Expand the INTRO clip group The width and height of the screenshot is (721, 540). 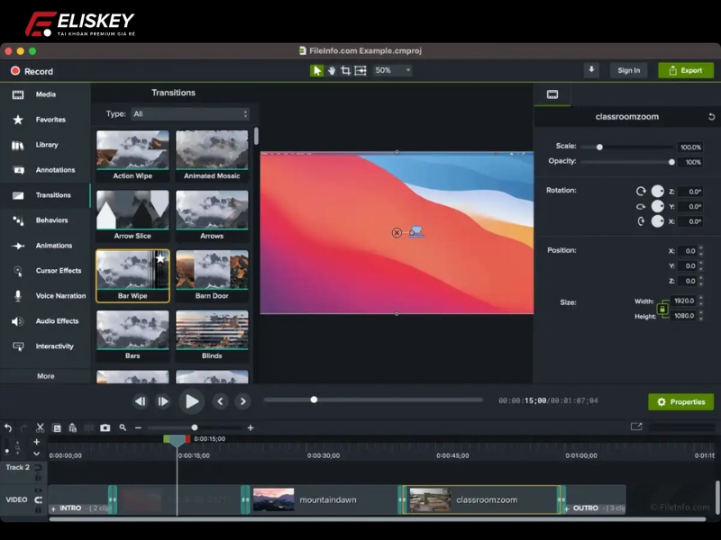tap(54, 508)
